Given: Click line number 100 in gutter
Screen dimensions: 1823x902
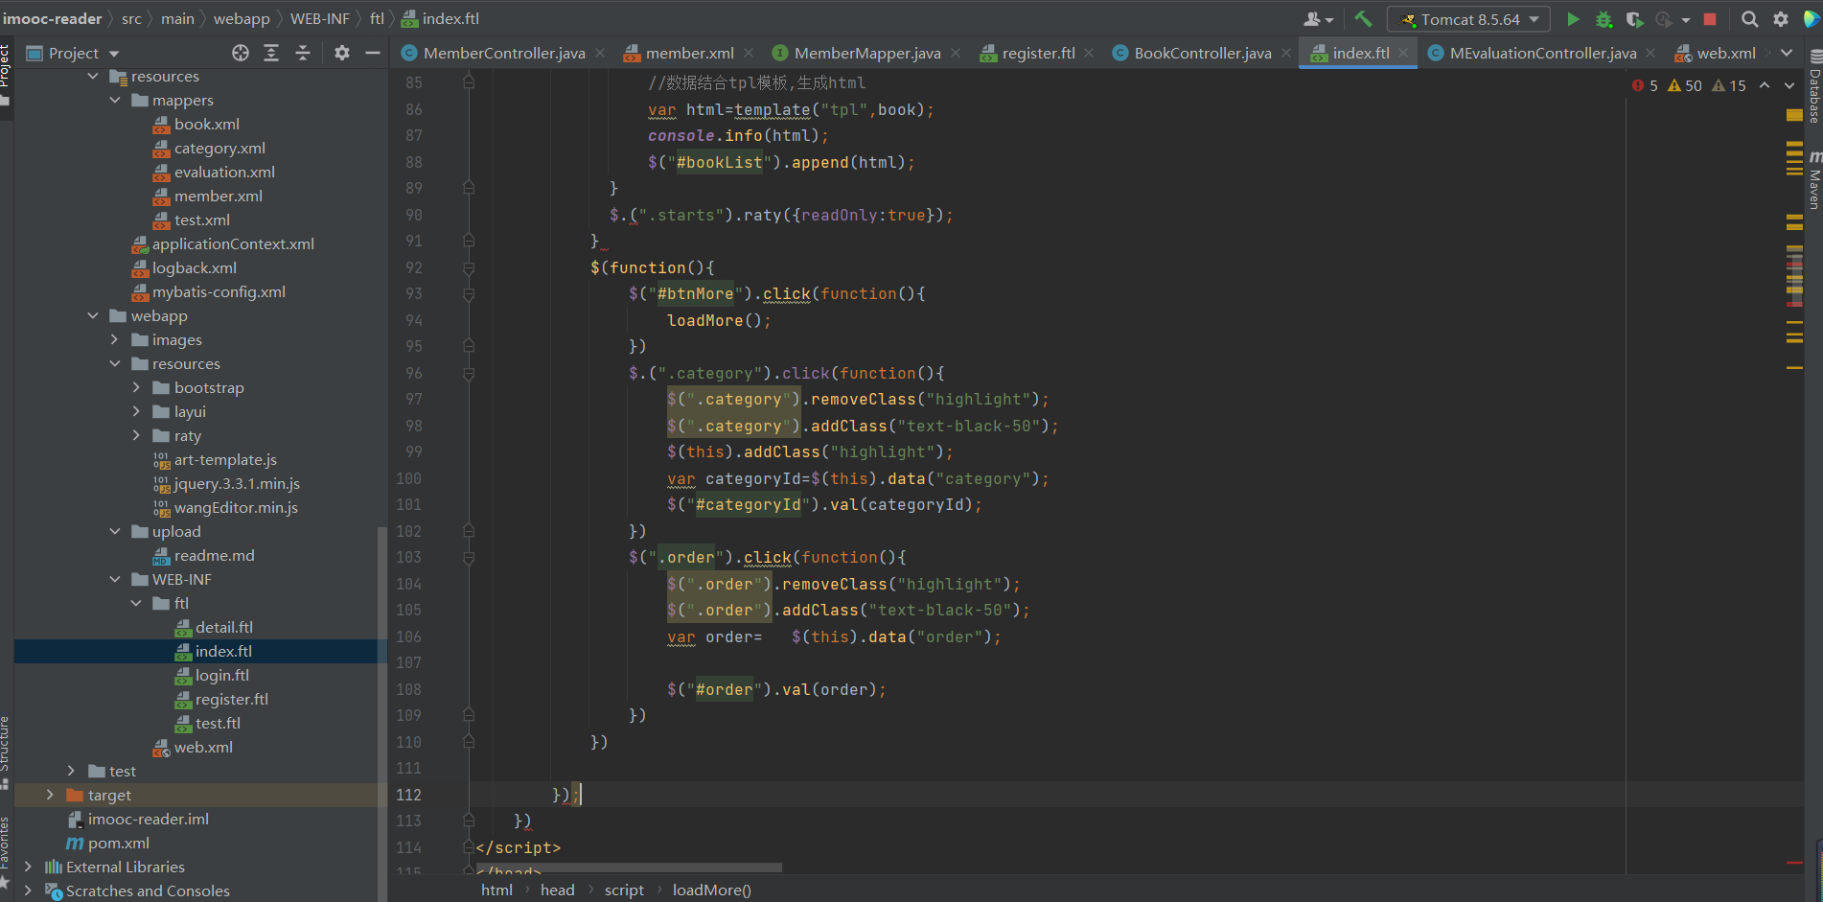Looking at the screenshot, I should click(408, 478).
